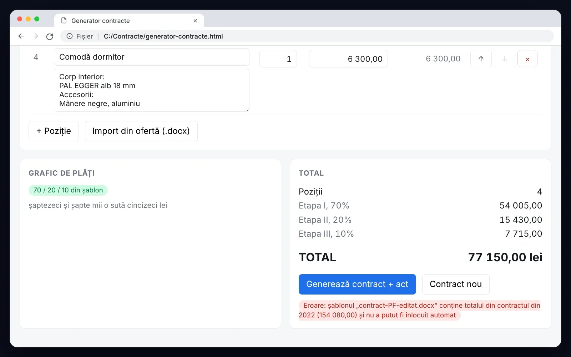Viewport: 571px width, 357px height.
Task: Select the Generator contracte browser tab
Action: pyautogui.click(x=129, y=21)
